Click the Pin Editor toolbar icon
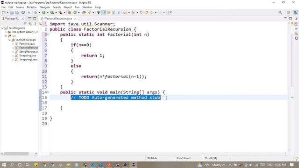This screenshot has width=299, height=168. [170, 13]
